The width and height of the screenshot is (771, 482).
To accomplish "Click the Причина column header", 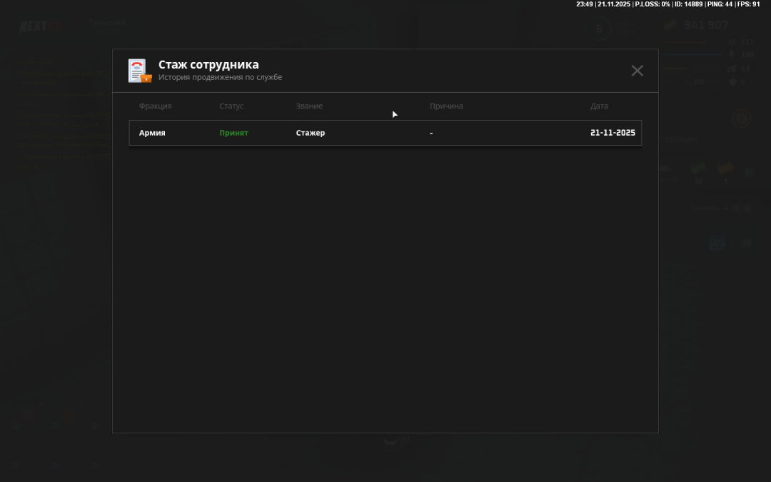I will tap(446, 106).
